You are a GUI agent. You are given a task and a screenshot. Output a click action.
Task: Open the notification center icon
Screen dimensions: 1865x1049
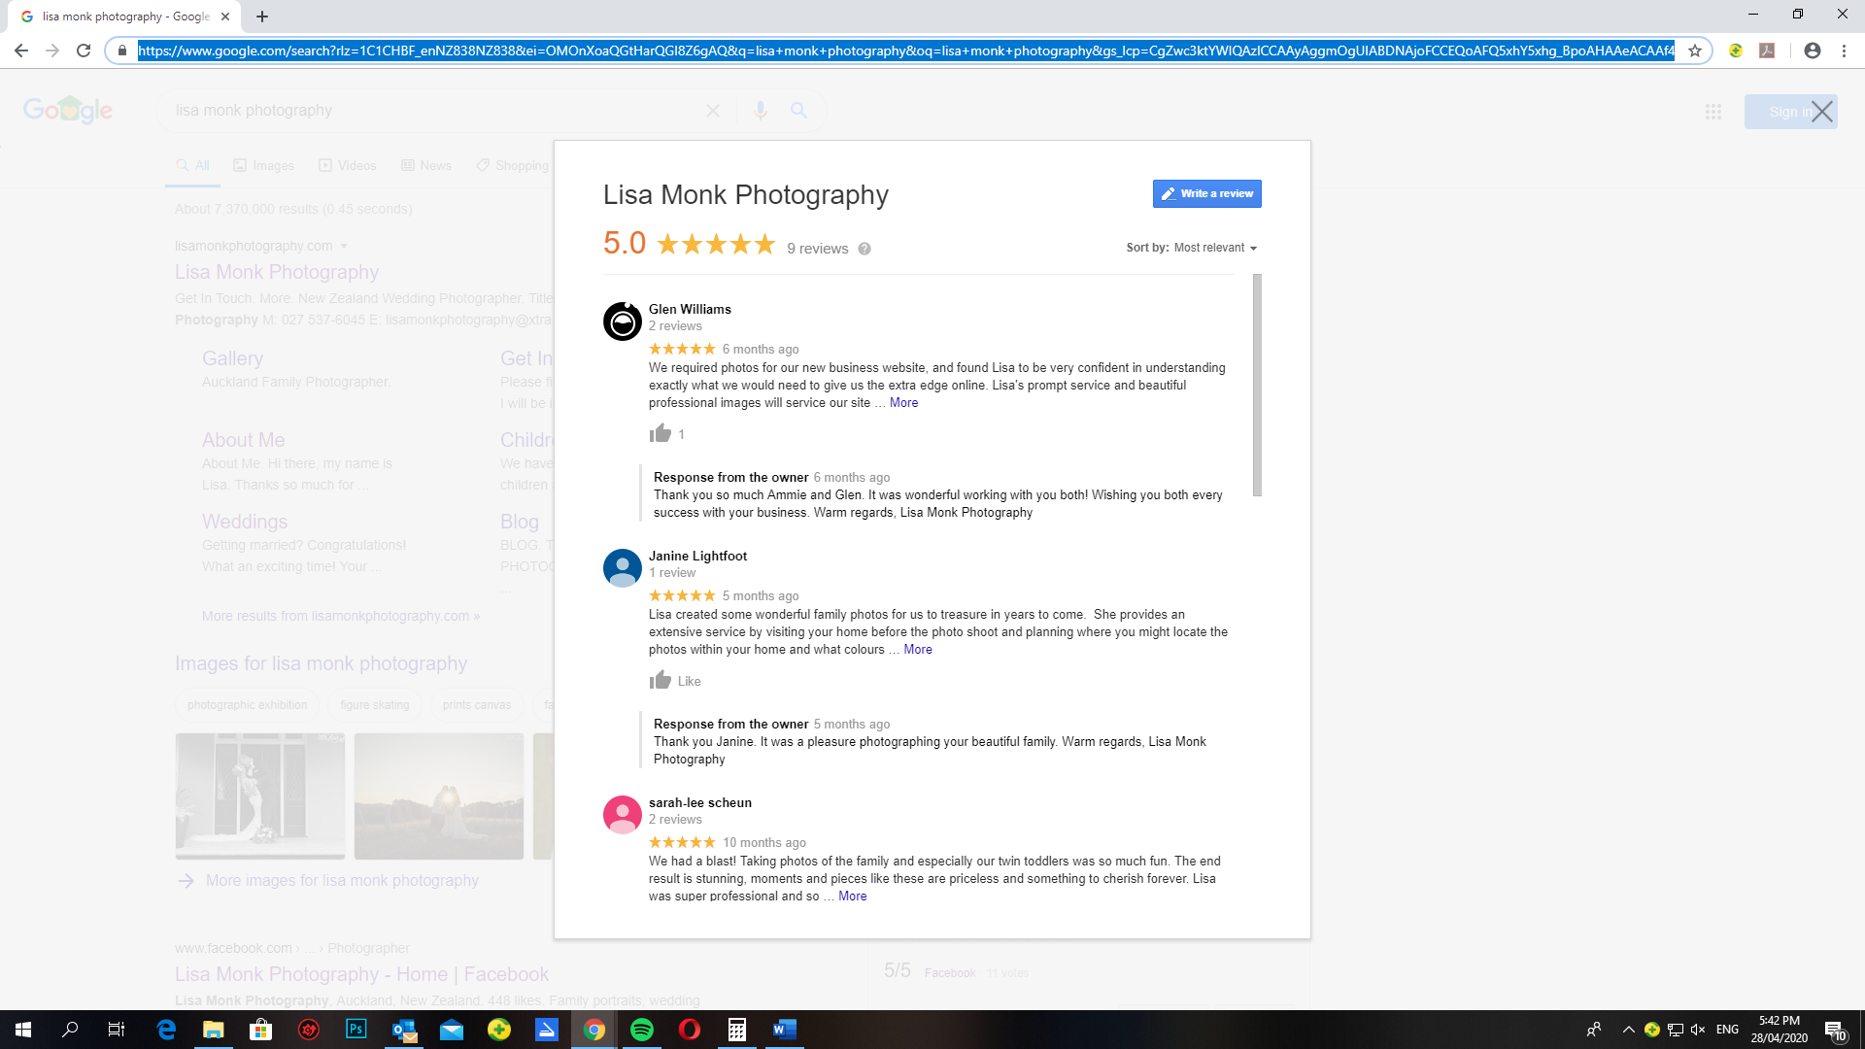coord(1835,1030)
